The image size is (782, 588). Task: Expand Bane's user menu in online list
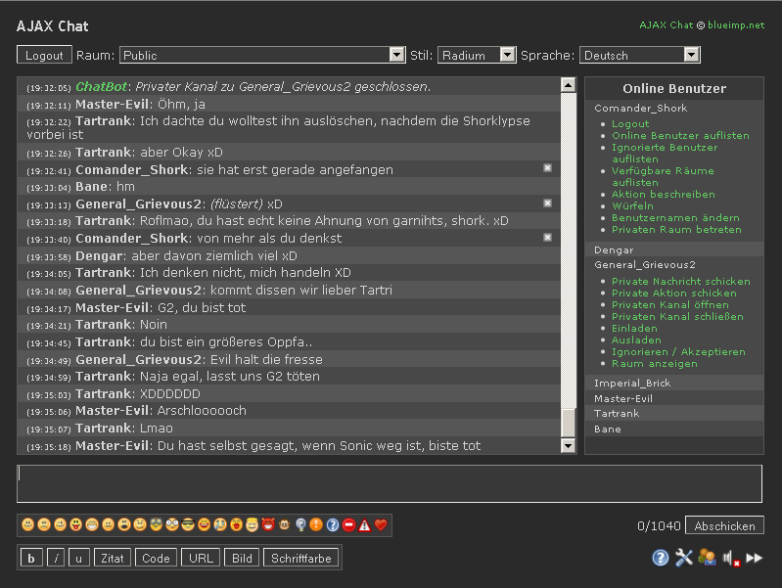(x=608, y=429)
